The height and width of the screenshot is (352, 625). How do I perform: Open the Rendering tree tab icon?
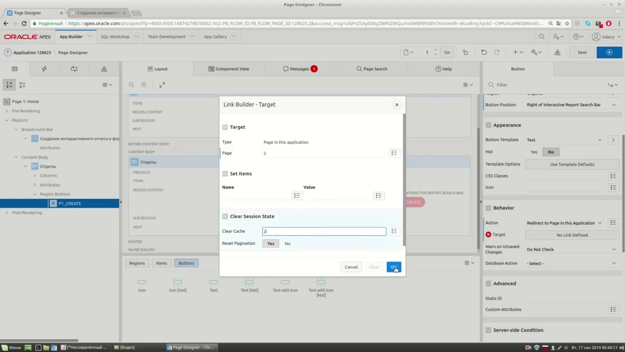click(x=15, y=69)
